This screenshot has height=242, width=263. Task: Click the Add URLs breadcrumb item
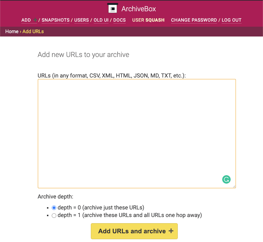(x=33, y=31)
